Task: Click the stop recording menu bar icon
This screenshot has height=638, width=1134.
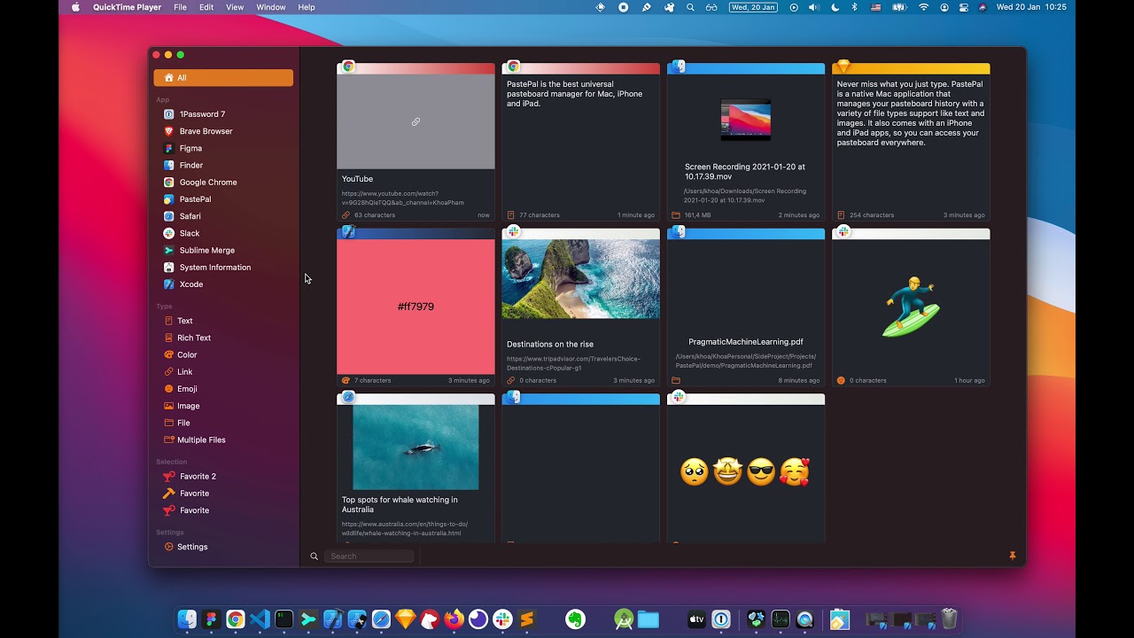Action: point(623,7)
